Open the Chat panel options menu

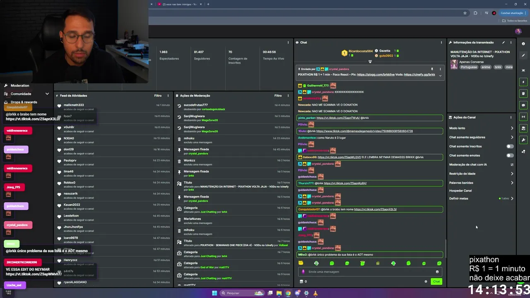(x=441, y=42)
